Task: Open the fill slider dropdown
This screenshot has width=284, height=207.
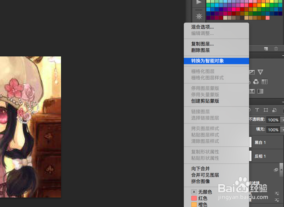Action: (x=282, y=129)
